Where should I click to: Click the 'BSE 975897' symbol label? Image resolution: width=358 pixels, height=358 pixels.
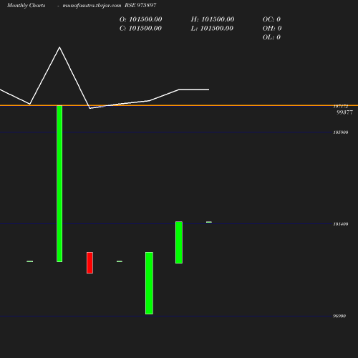click(140, 5)
